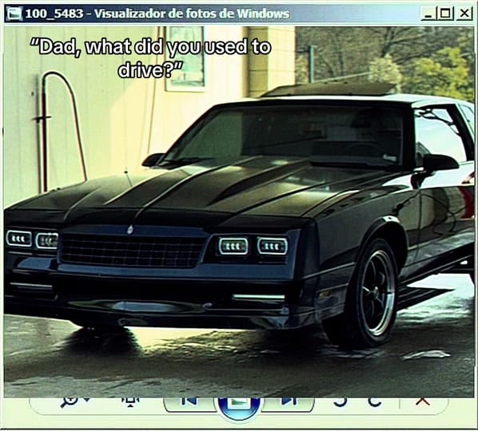Close the Visualizador de fotos window
Screen dimensions: 478x431
point(464,14)
